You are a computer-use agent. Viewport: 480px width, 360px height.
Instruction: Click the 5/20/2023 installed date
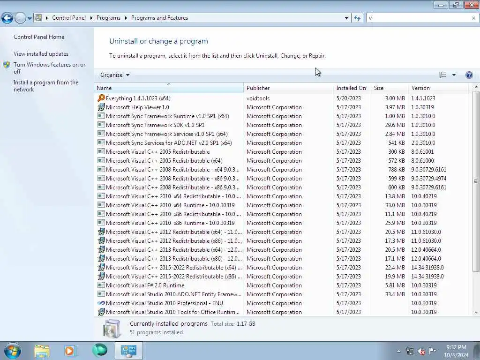tap(348, 98)
